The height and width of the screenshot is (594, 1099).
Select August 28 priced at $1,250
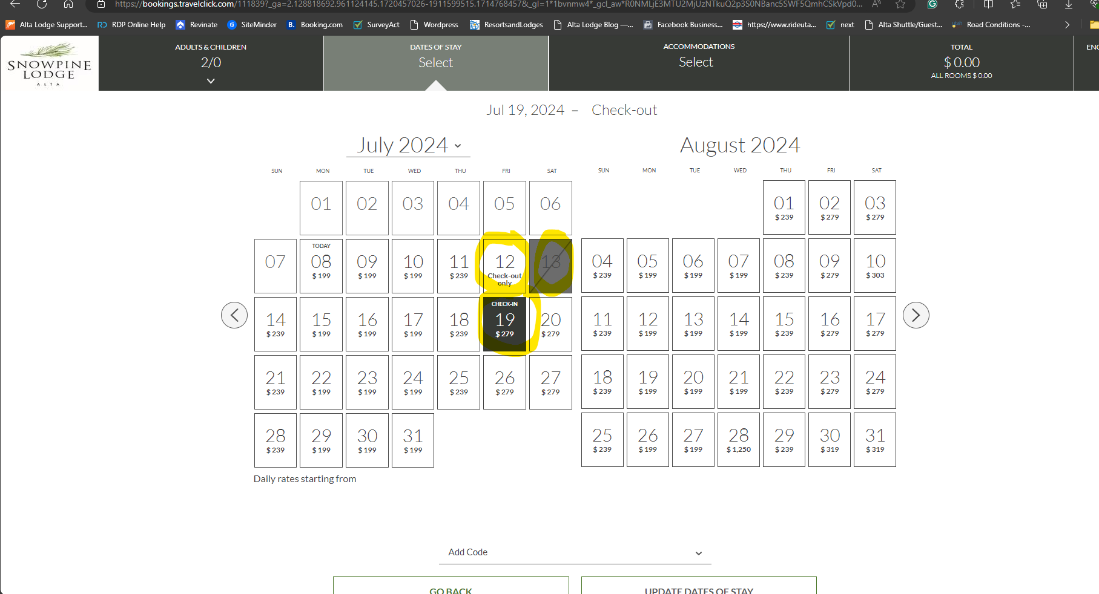[x=738, y=440]
